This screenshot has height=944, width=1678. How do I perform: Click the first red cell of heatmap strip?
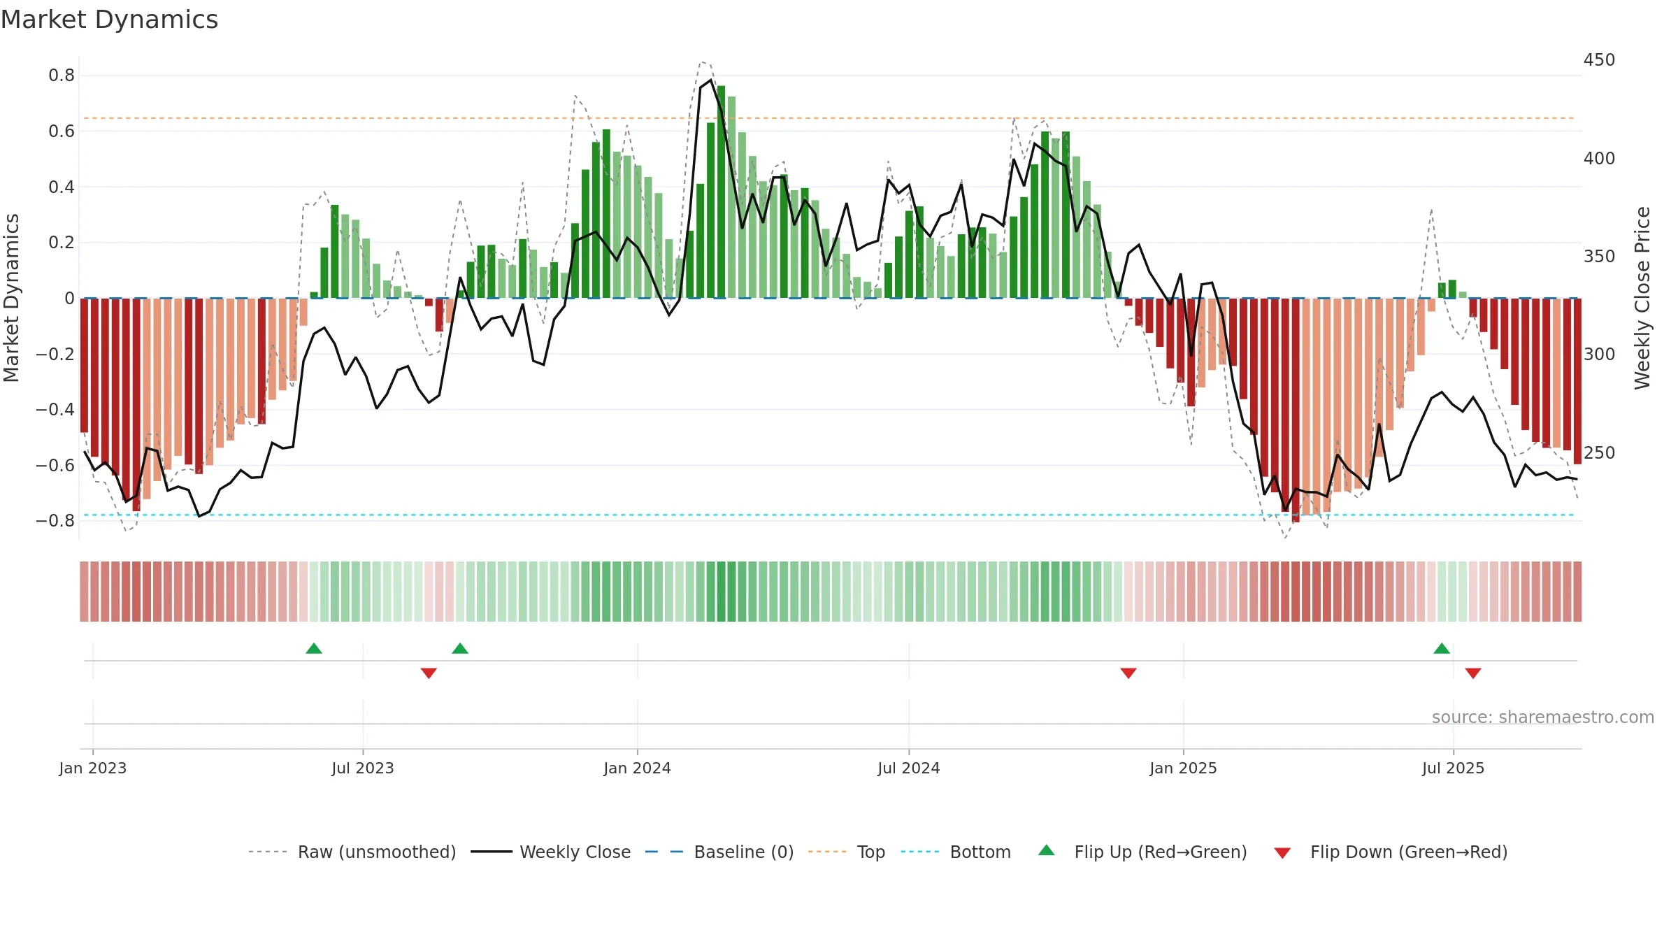pyautogui.click(x=84, y=592)
